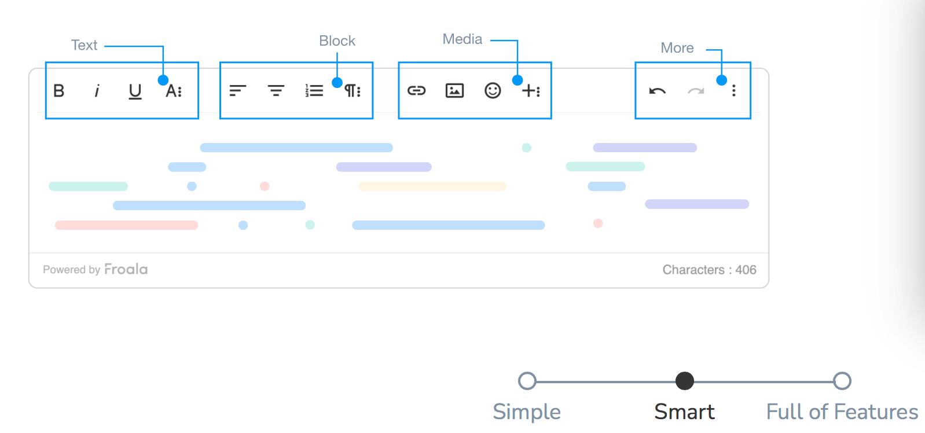Click the ordered list icon
The height and width of the screenshot is (433, 925).
click(x=313, y=90)
